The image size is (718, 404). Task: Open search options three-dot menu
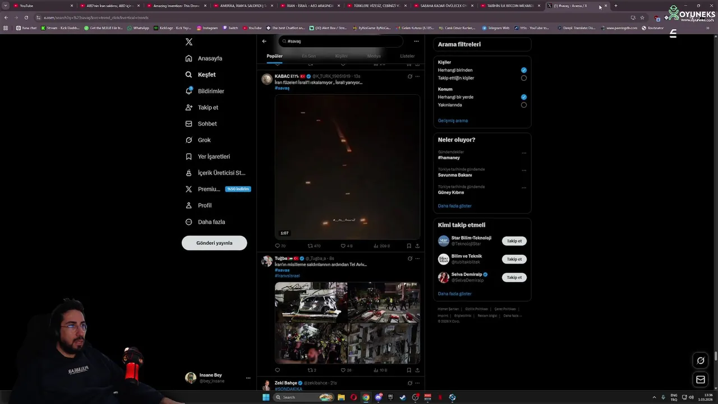[416, 41]
